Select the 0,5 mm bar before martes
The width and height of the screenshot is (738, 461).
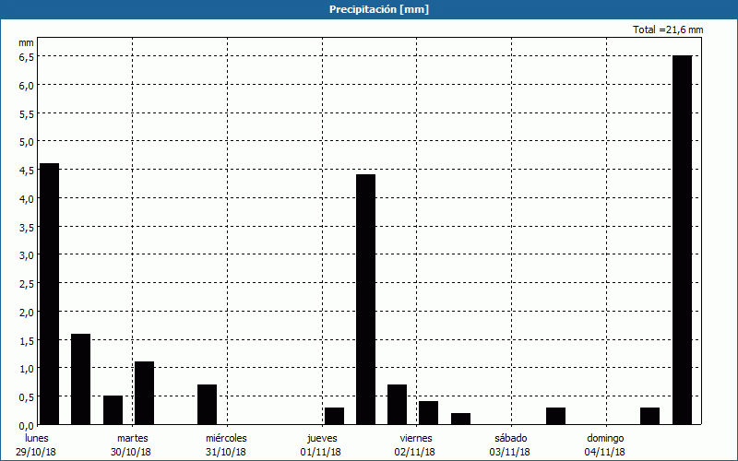113,410
